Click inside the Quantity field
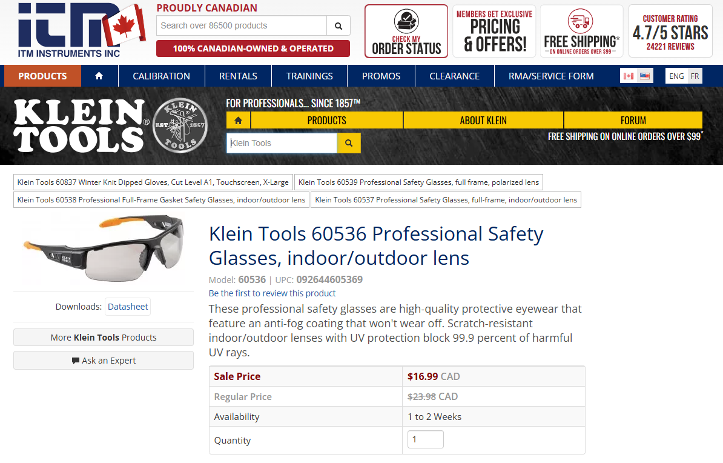 tap(424, 439)
